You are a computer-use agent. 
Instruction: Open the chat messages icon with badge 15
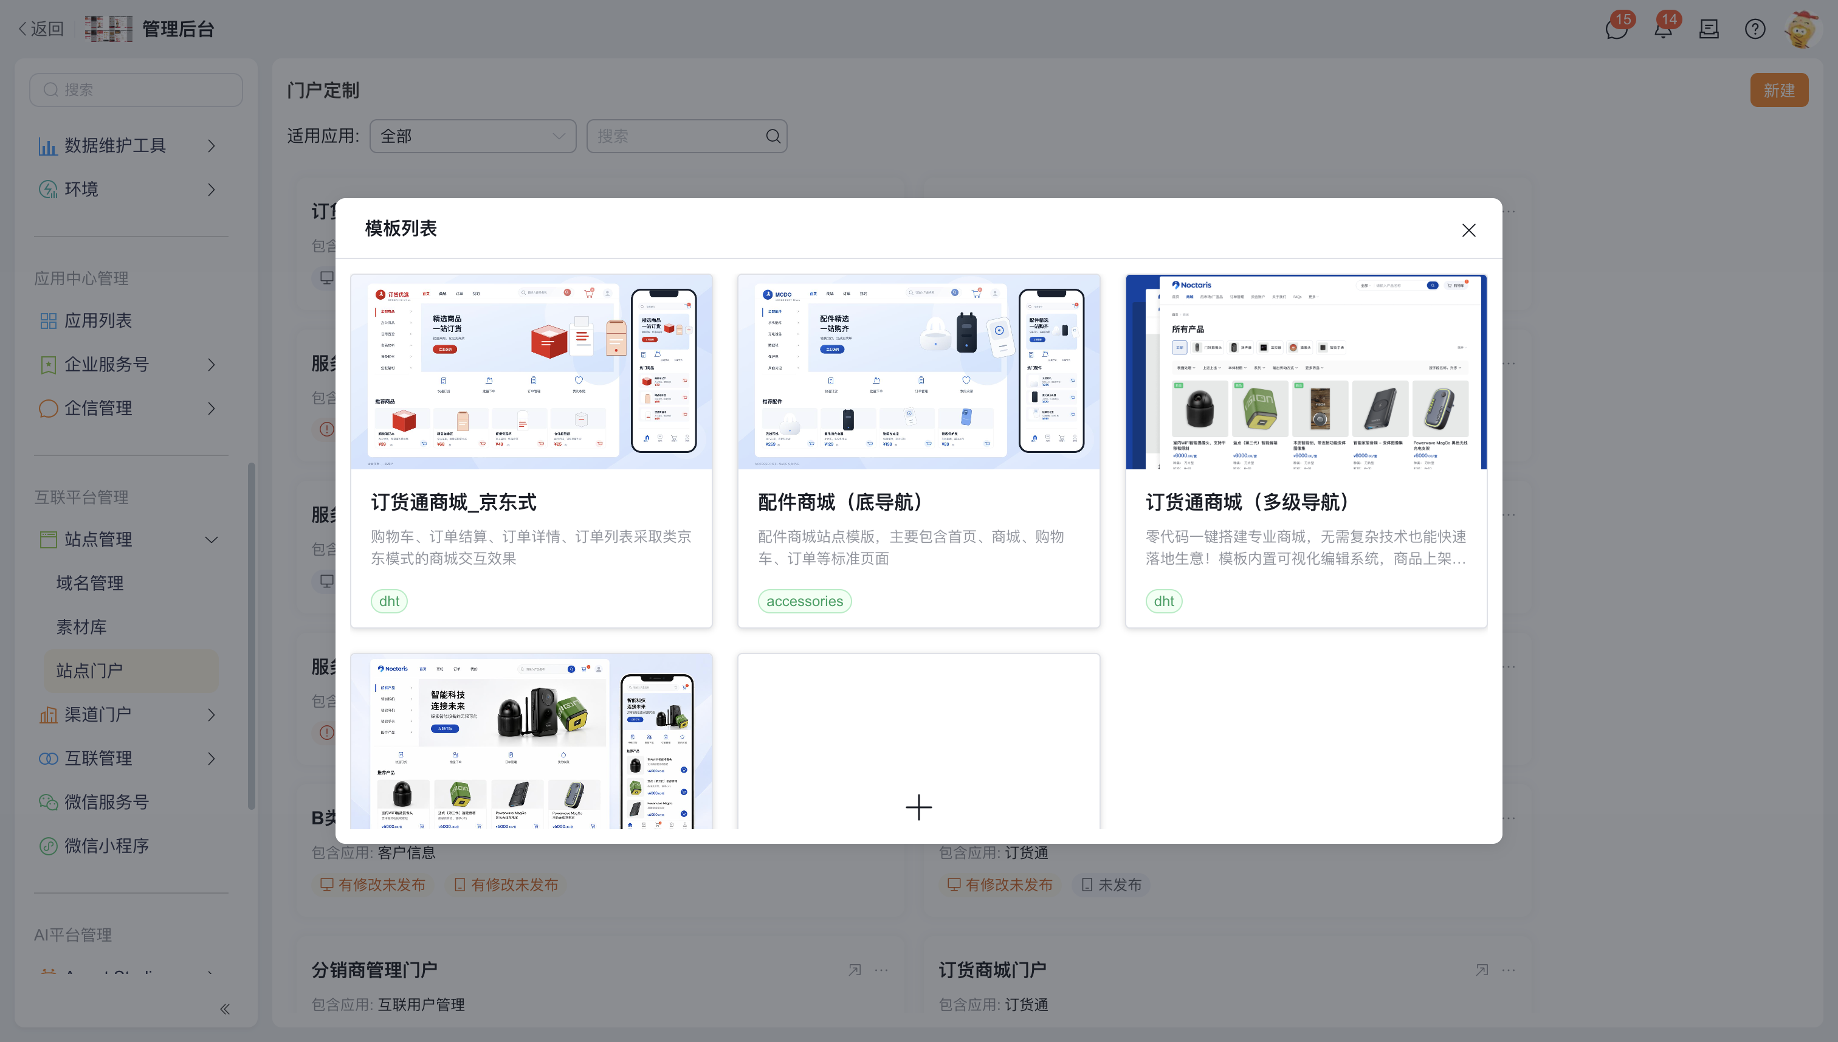click(1616, 29)
